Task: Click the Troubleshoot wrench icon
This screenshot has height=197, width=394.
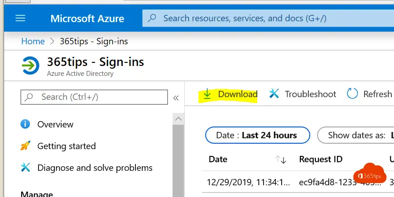Action: [x=274, y=94]
